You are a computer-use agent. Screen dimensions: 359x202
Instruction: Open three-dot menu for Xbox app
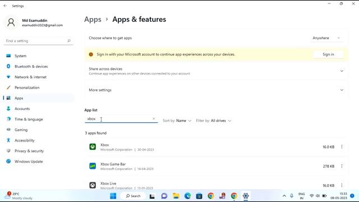click(342, 147)
